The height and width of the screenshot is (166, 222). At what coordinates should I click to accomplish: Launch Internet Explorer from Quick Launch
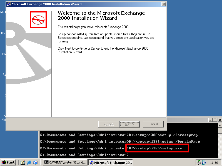[x=29, y=162]
